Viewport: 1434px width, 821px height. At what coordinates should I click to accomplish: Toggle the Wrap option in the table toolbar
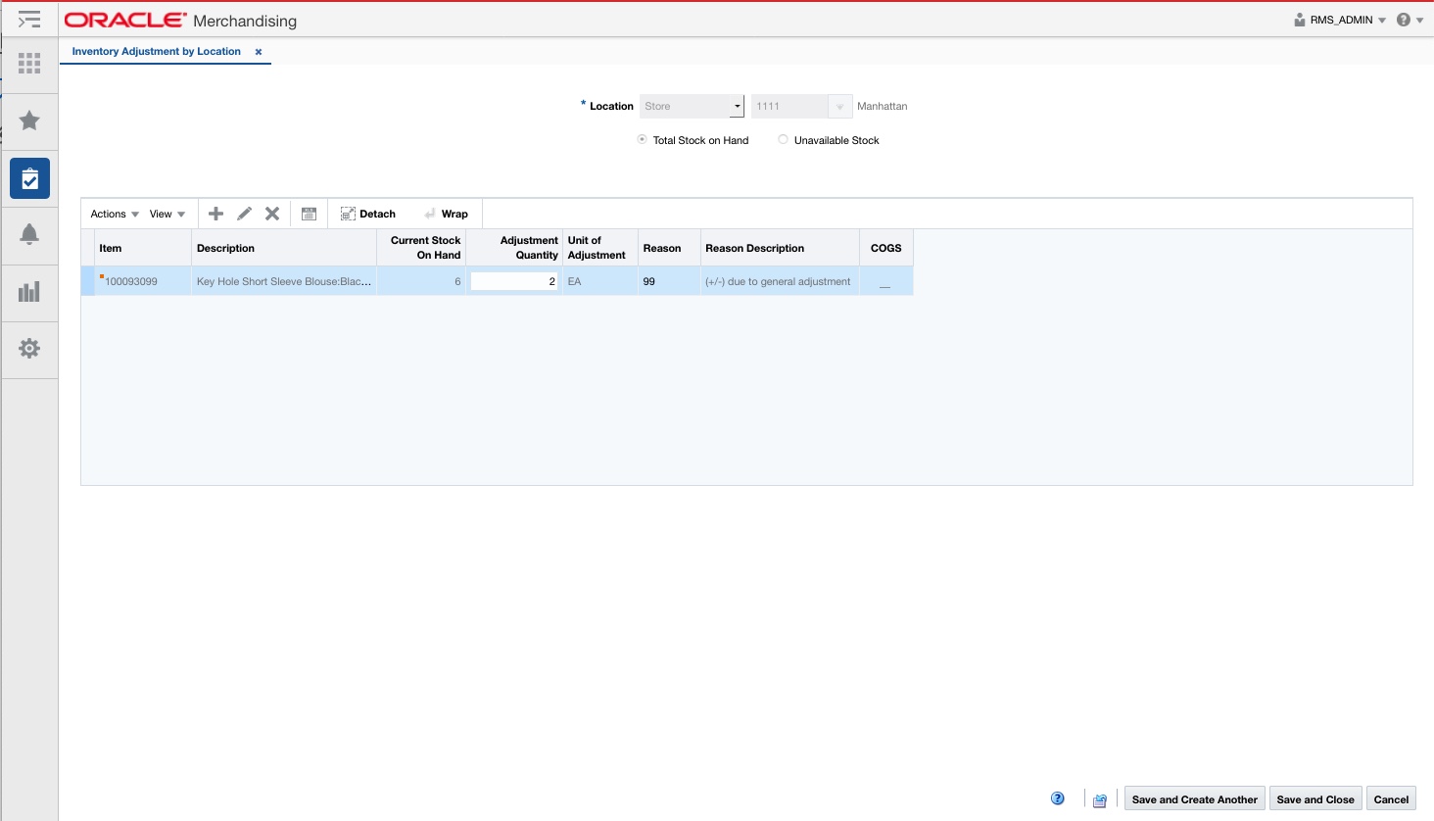click(x=447, y=213)
